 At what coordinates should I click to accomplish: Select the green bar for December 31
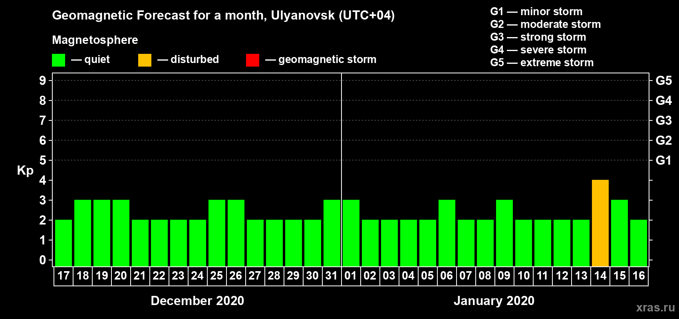point(332,233)
